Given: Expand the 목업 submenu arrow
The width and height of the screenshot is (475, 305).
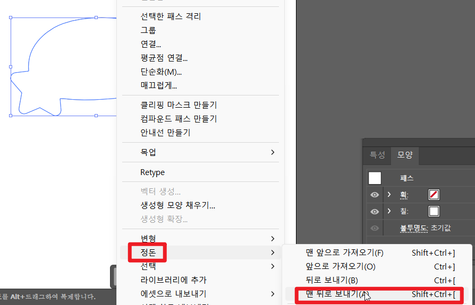Looking at the screenshot, I should point(273,152).
